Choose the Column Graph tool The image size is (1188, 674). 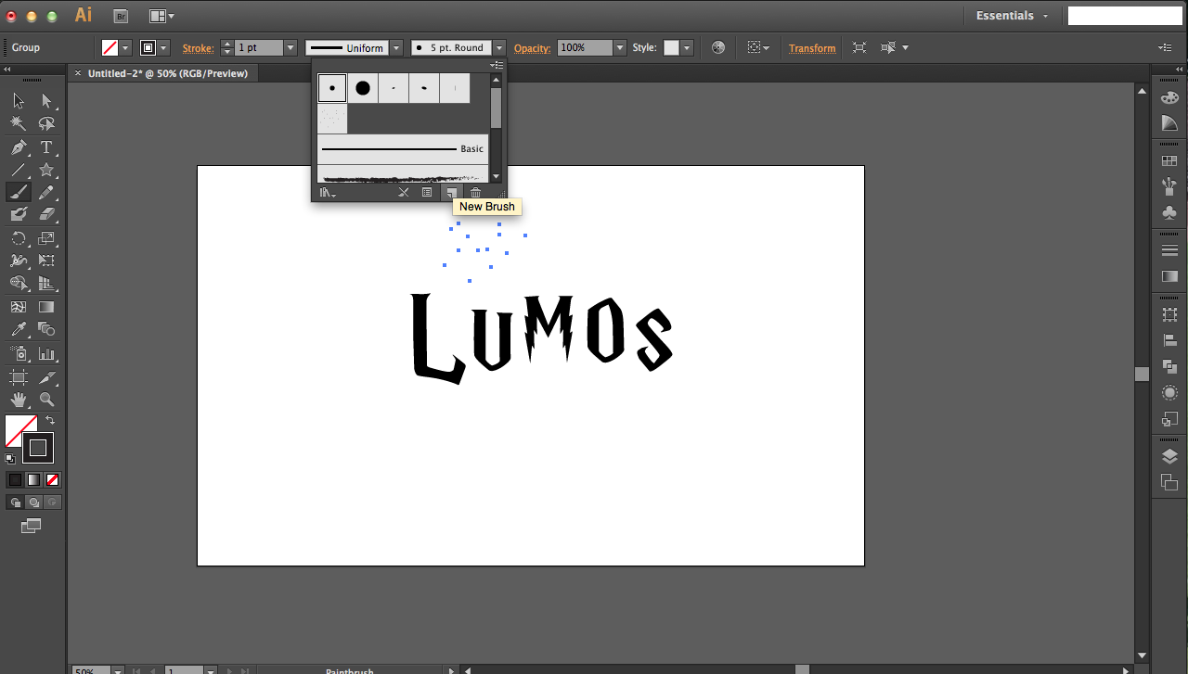tap(46, 353)
